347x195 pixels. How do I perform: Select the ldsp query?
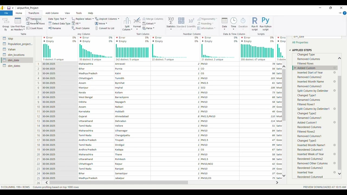[x=10, y=39]
